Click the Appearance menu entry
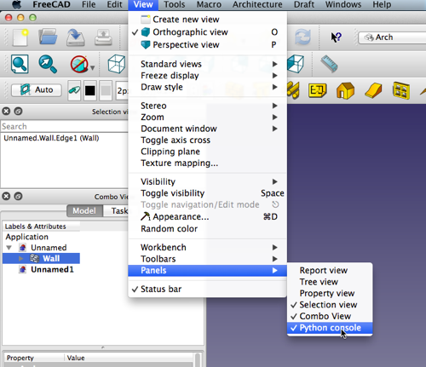The image size is (426, 367). tap(207, 217)
